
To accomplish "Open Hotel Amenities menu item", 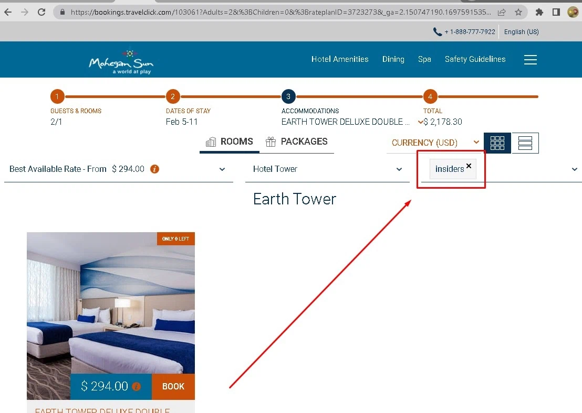I will click(340, 59).
